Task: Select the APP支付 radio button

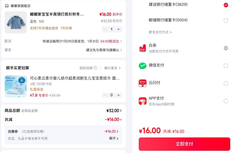Action: [x=226, y=101]
